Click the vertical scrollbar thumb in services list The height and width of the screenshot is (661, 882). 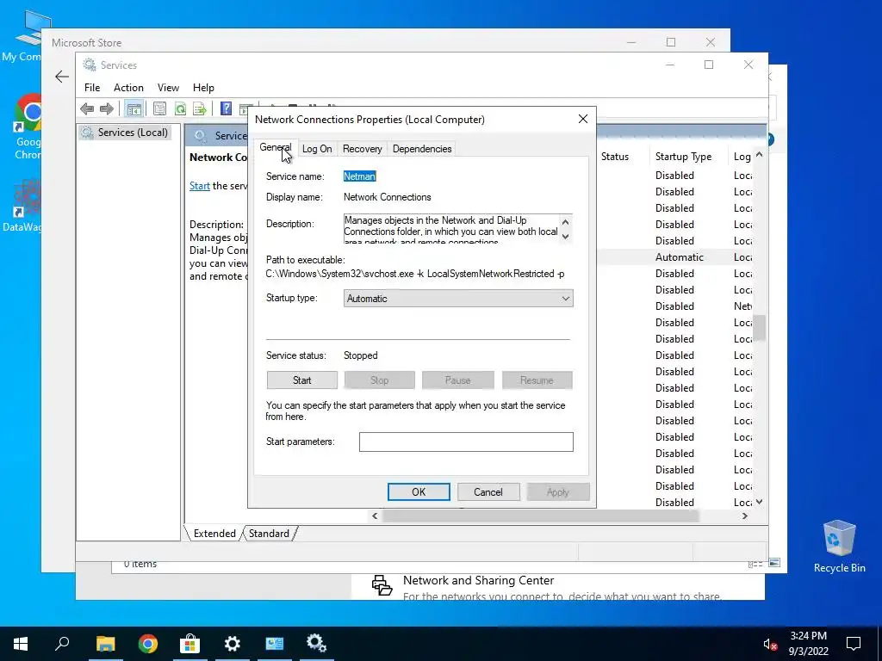click(760, 328)
